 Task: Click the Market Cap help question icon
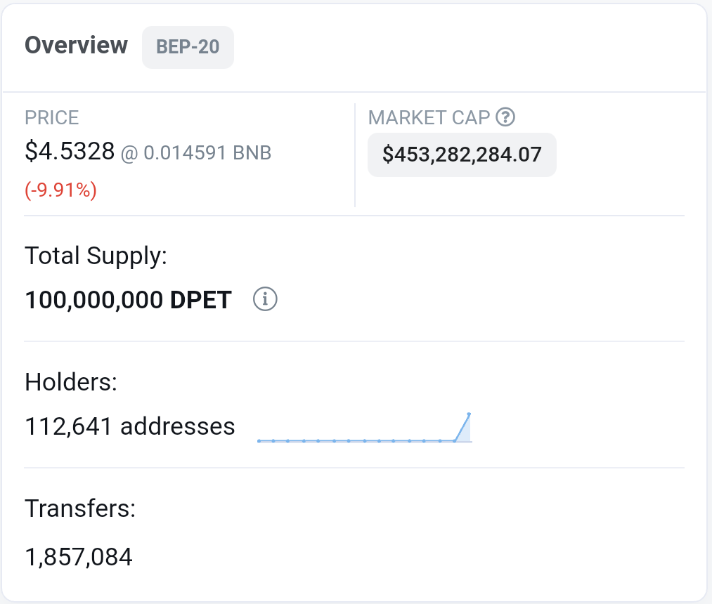(505, 117)
